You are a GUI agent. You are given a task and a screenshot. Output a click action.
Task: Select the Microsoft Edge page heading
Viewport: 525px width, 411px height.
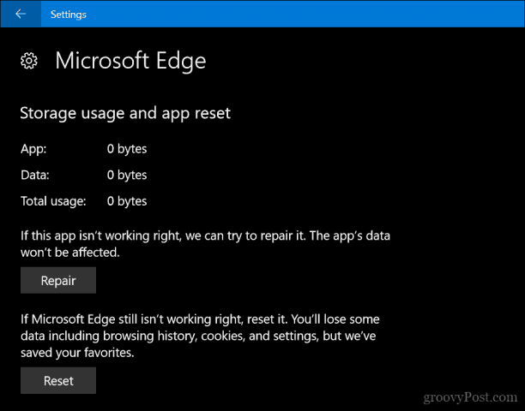(130, 61)
